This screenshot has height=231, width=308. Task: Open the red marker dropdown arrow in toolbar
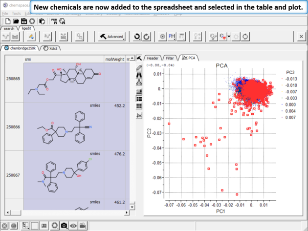coord(229,37)
